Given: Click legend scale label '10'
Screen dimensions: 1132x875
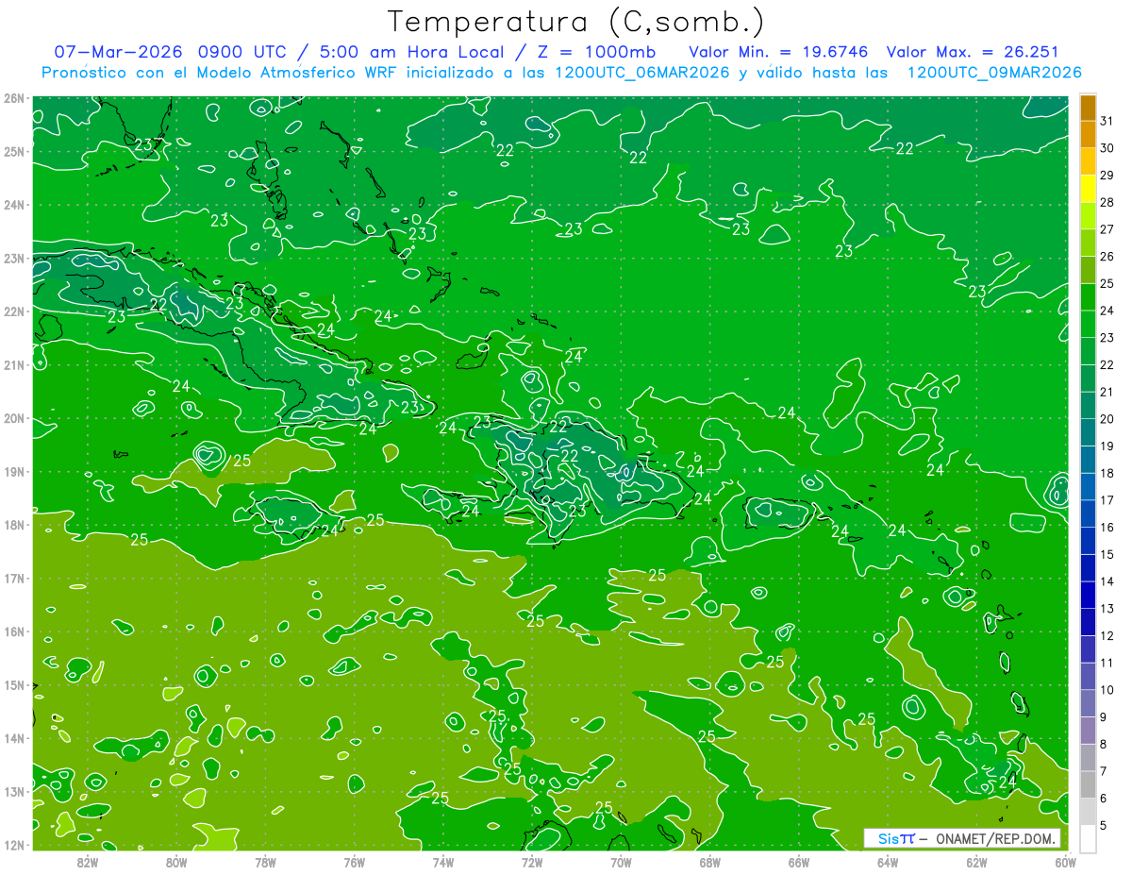Looking at the screenshot, I should click(x=1107, y=690).
